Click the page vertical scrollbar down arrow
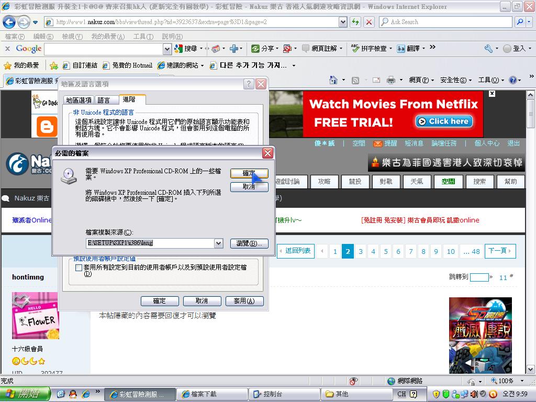This screenshot has width=536, height=402. click(x=531, y=369)
